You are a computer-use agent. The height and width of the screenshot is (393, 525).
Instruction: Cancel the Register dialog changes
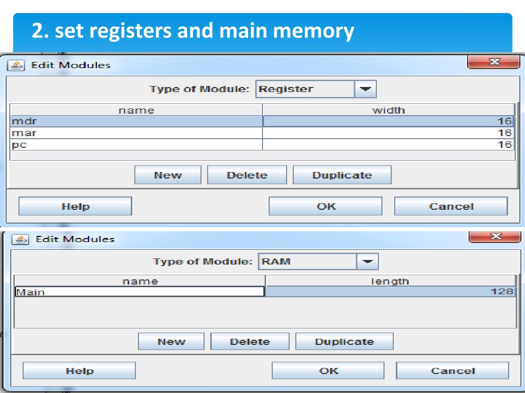[x=451, y=206]
